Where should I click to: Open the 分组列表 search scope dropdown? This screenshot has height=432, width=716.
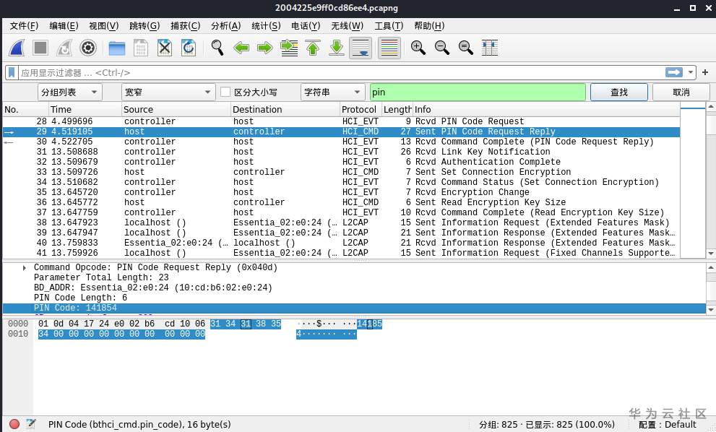[x=69, y=92]
